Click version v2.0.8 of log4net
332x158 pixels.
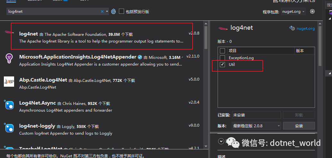(194, 33)
